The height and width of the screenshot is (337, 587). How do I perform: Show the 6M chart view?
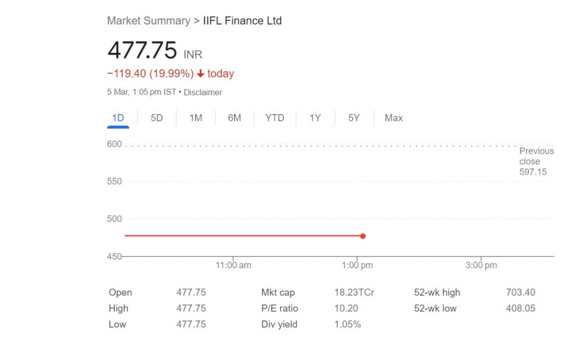234,118
